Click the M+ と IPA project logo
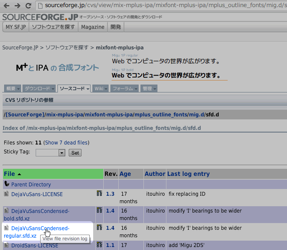The width and height of the screenshot is (287, 250). (57, 67)
